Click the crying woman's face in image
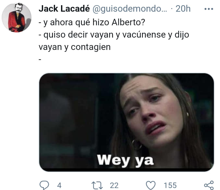 click(151, 112)
